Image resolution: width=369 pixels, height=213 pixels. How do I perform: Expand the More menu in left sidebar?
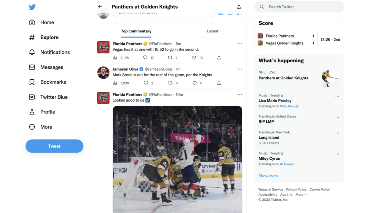coord(41,127)
